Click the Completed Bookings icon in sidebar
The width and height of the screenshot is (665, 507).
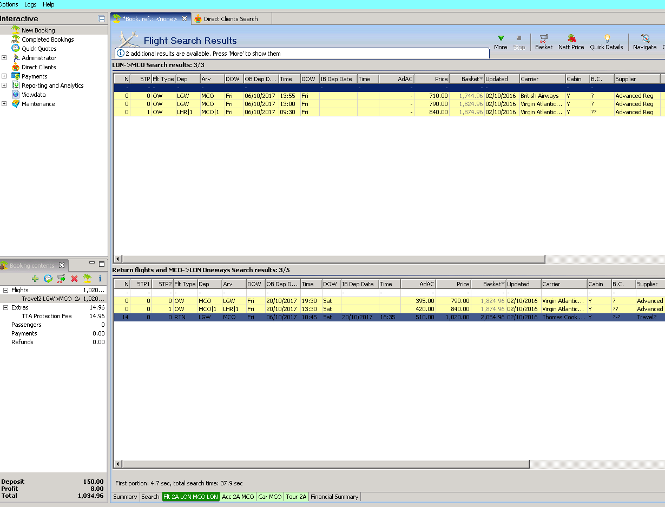[16, 39]
